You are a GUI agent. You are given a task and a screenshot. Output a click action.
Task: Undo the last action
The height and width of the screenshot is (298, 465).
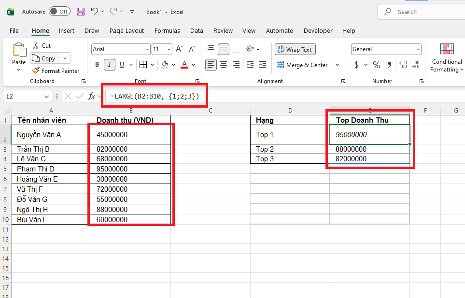pyautogui.click(x=95, y=11)
